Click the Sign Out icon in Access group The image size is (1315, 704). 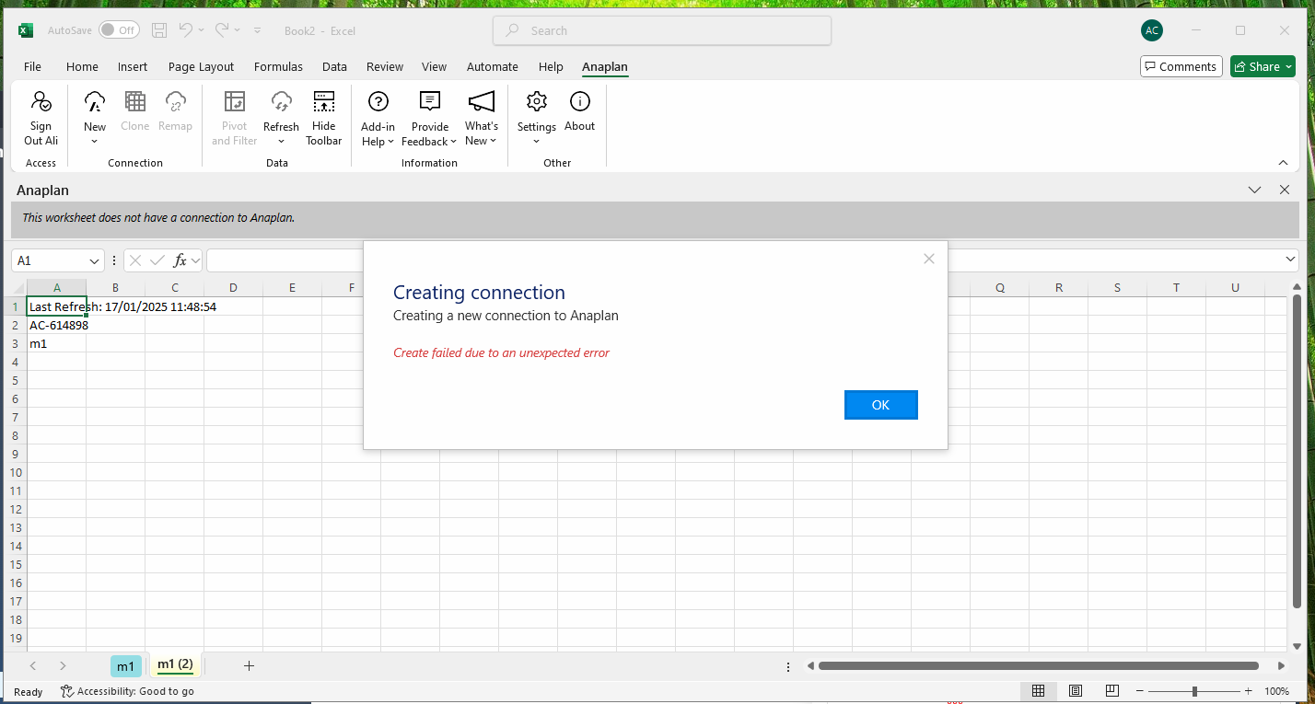pos(41,102)
